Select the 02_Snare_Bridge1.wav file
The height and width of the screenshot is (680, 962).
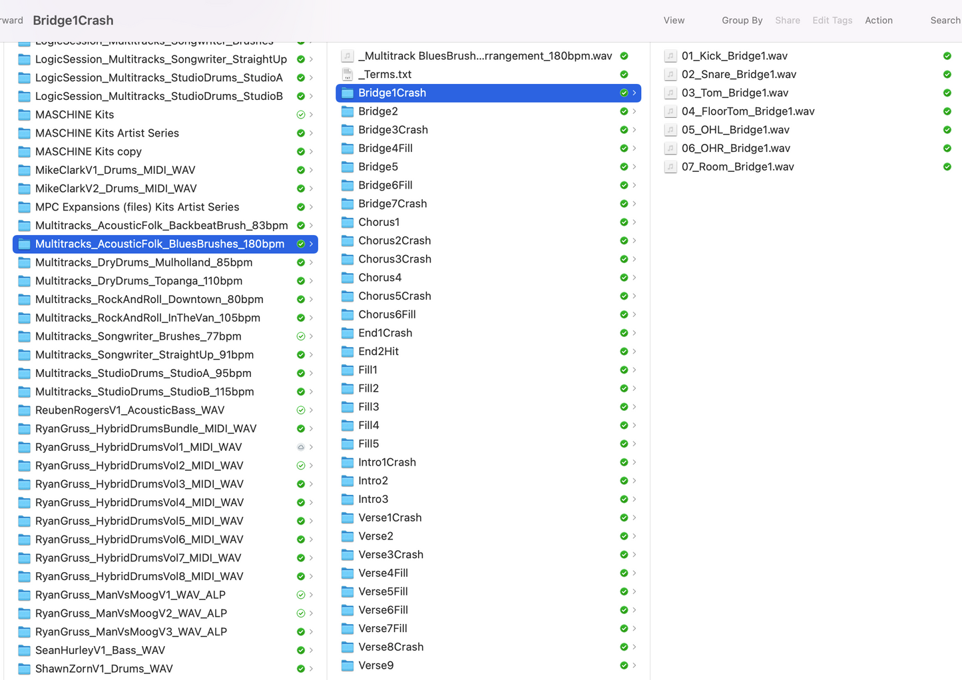pyautogui.click(x=738, y=75)
